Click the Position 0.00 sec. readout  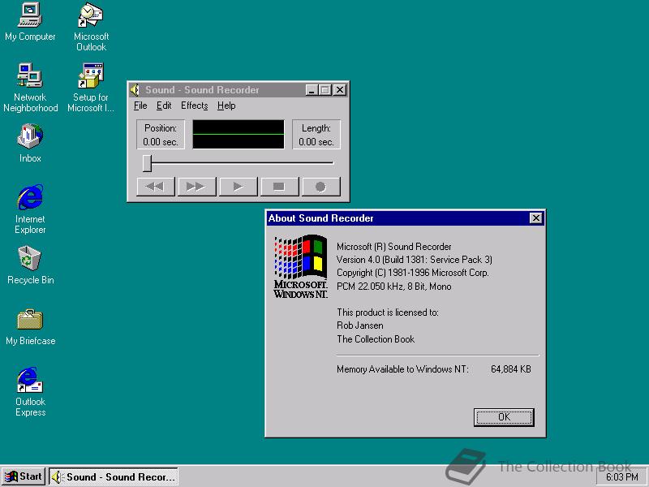point(161,135)
